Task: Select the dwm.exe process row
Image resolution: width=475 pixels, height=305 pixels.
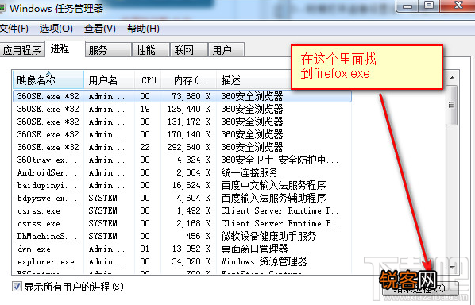Action: point(182,249)
